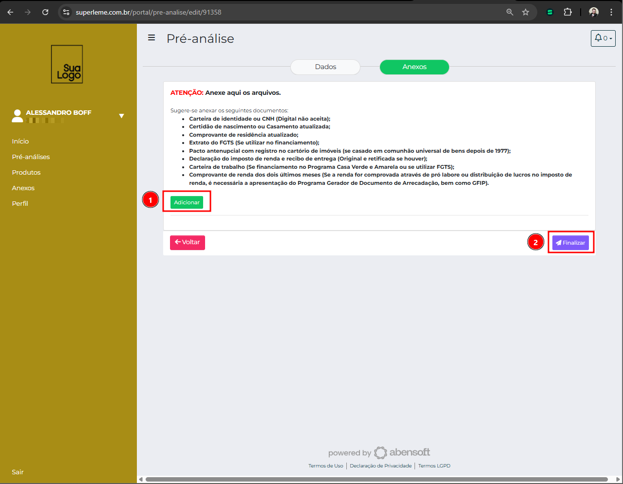Open the notifications bell dropdown
623x484 pixels.
[603, 38]
